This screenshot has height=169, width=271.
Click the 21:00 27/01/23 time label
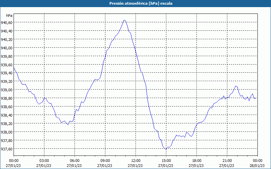click(227, 163)
